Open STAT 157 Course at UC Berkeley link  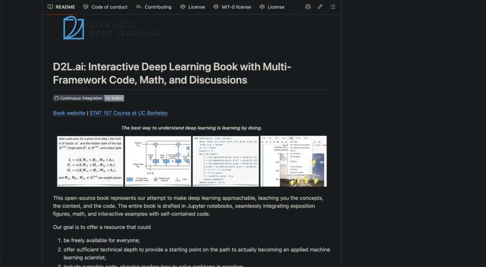[129, 113]
